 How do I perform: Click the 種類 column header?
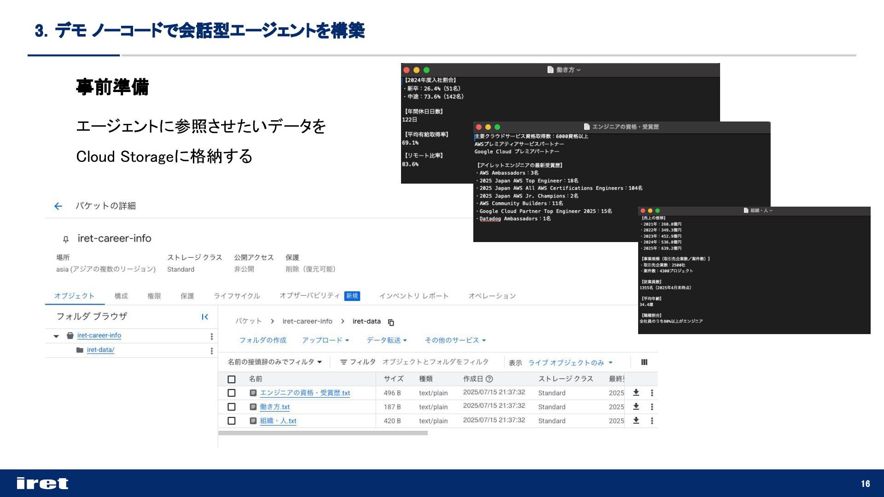(425, 379)
